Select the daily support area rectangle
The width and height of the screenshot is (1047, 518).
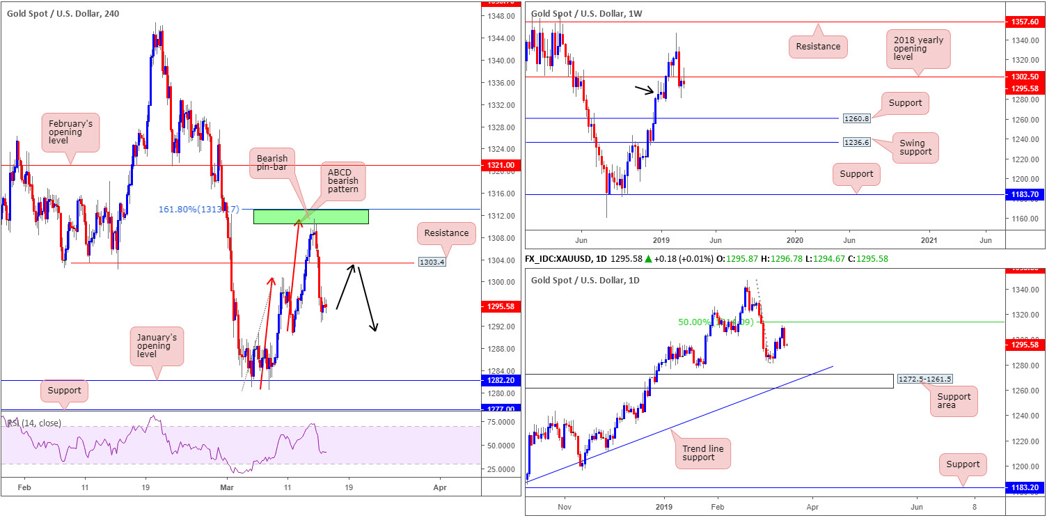click(709, 381)
